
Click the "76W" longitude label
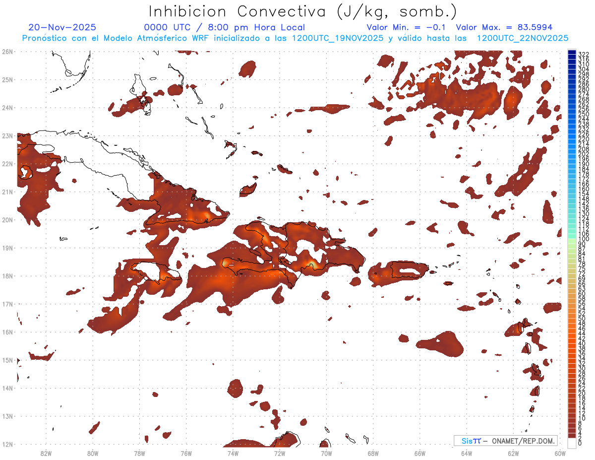coord(186,453)
